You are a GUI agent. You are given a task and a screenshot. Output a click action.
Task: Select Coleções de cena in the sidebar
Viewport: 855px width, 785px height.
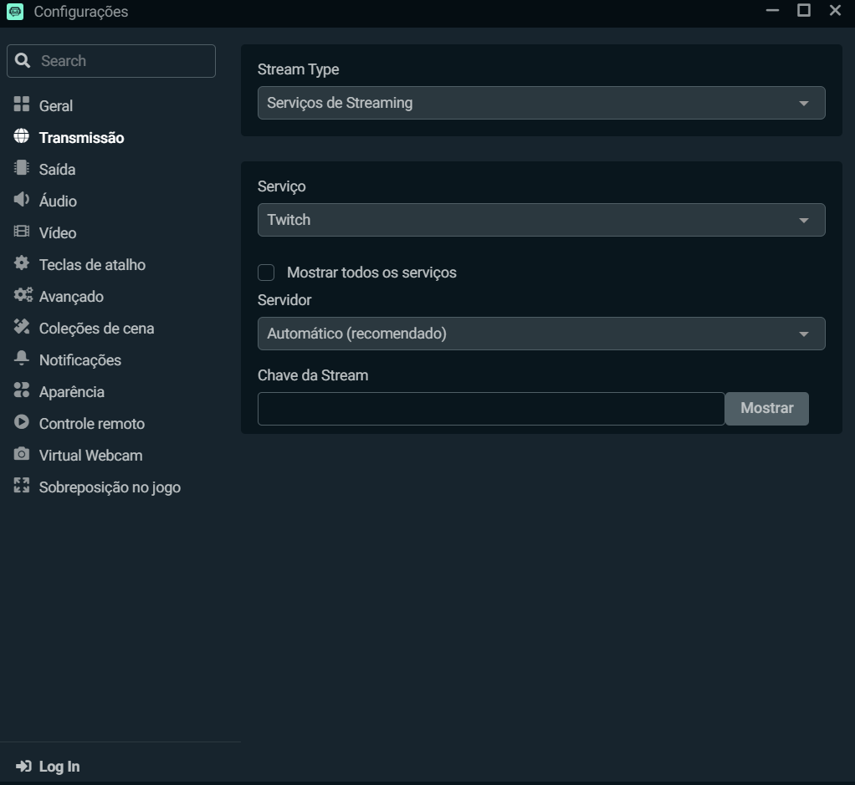(x=96, y=329)
